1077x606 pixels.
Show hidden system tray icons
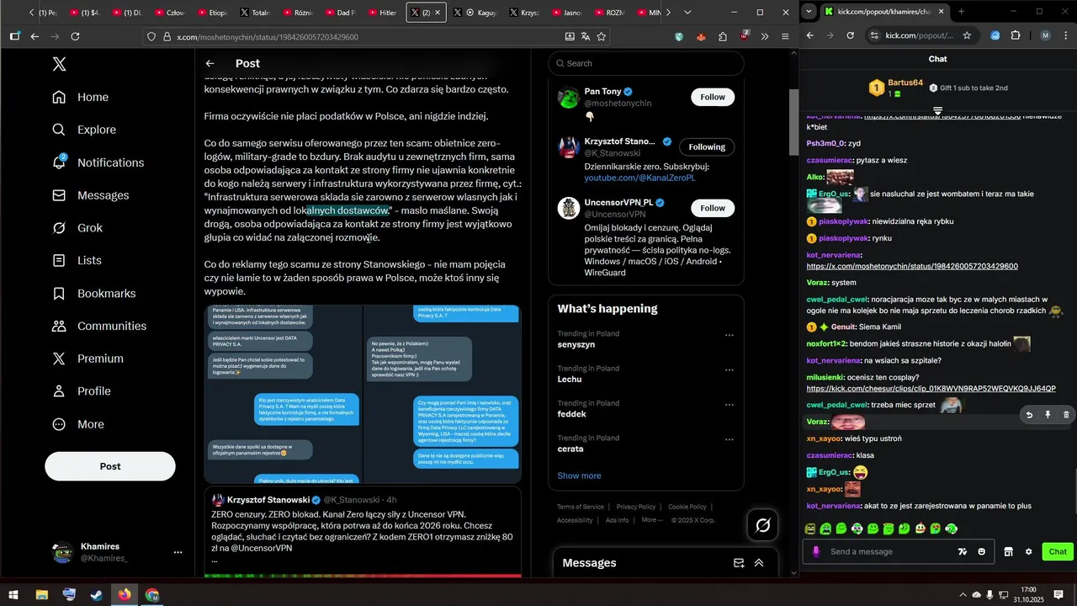pos(963,595)
